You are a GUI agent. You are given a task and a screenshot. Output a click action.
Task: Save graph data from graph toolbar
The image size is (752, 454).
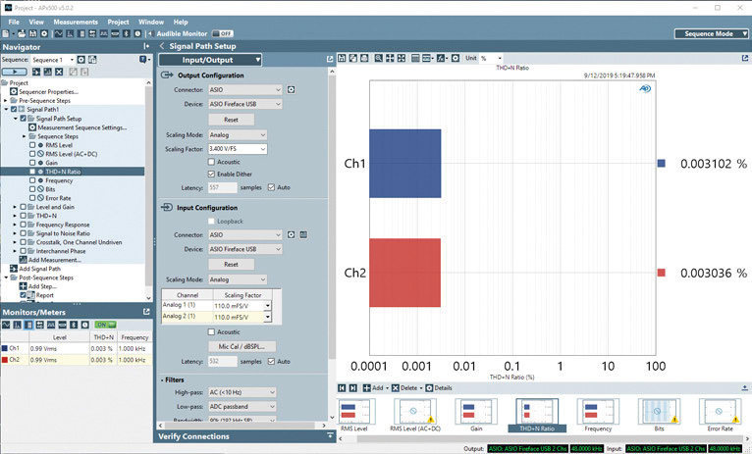click(342, 58)
